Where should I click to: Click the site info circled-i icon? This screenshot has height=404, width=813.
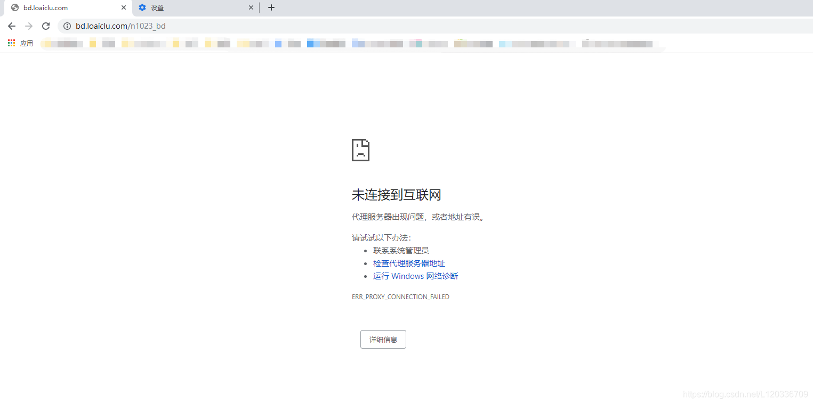pos(67,26)
